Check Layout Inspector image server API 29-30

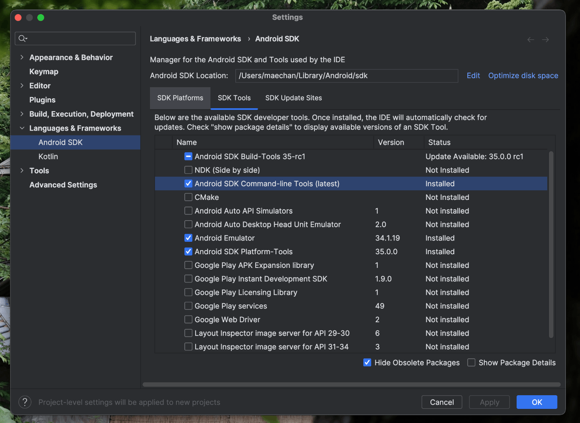[188, 333]
